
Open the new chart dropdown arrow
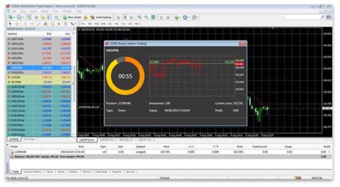(14, 18)
